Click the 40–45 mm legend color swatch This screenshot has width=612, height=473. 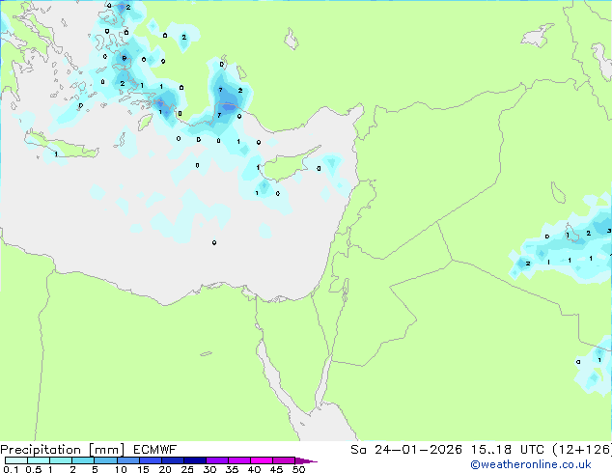(262, 460)
